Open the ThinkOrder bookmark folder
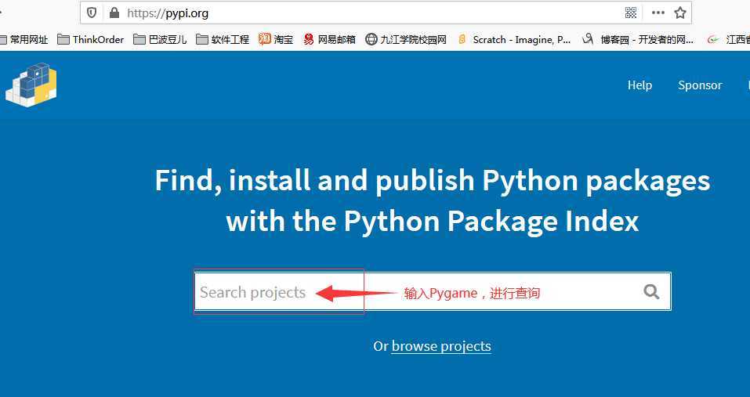Viewport: 750px width, 397px height. (x=90, y=40)
